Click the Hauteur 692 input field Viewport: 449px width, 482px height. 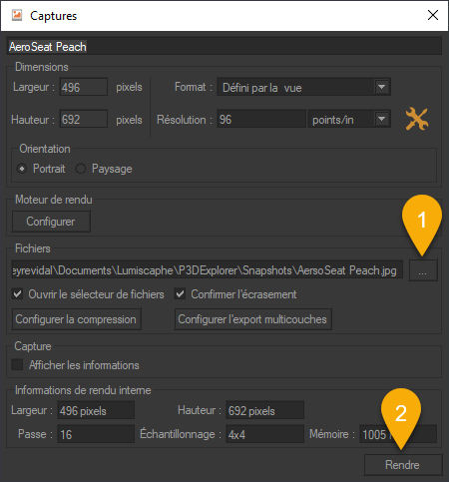(x=84, y=119)
